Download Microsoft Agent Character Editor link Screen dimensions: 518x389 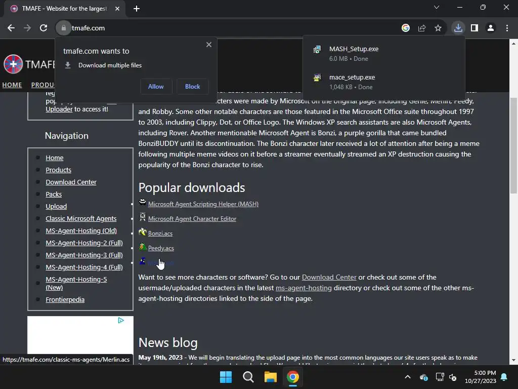point(192,219)
